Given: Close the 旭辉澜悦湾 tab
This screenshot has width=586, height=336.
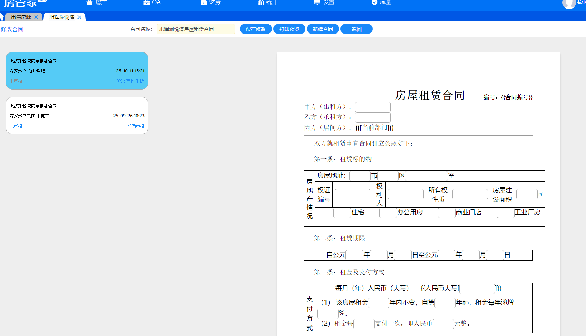Looking at the screenshot, I should 79,17.
